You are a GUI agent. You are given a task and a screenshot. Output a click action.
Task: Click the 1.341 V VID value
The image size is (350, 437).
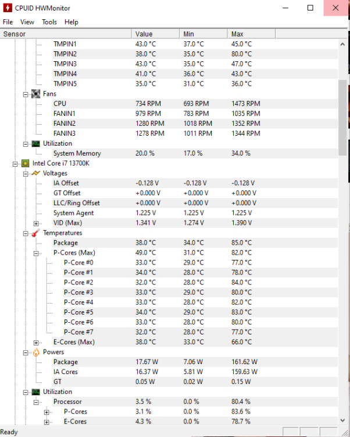(146, 223)
